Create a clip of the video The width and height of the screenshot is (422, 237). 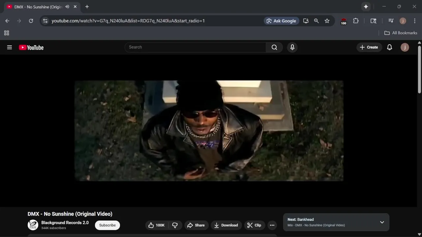(x=254, y=225)
